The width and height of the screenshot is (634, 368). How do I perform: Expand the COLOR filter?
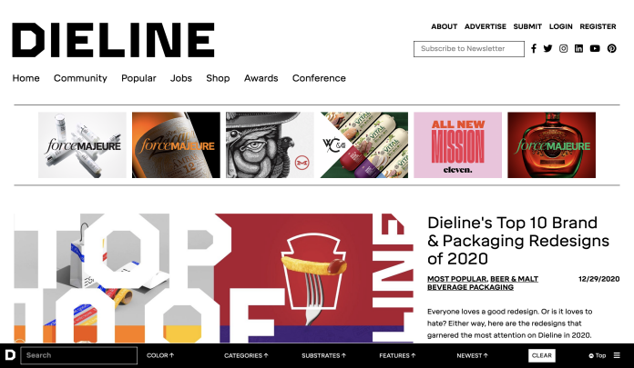160,355
